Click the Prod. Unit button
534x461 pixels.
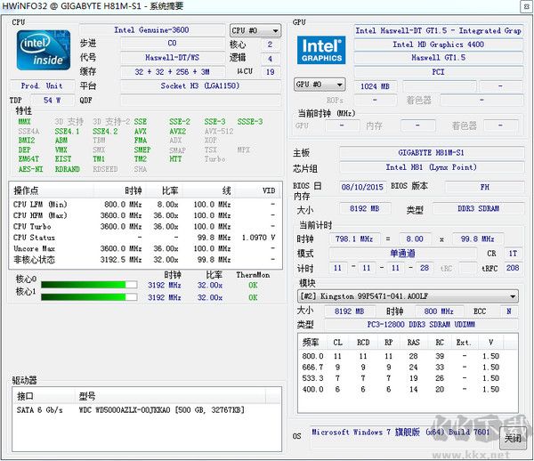pos(42,85)
